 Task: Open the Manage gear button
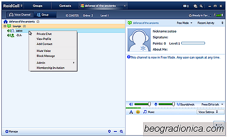coord(12,131)
